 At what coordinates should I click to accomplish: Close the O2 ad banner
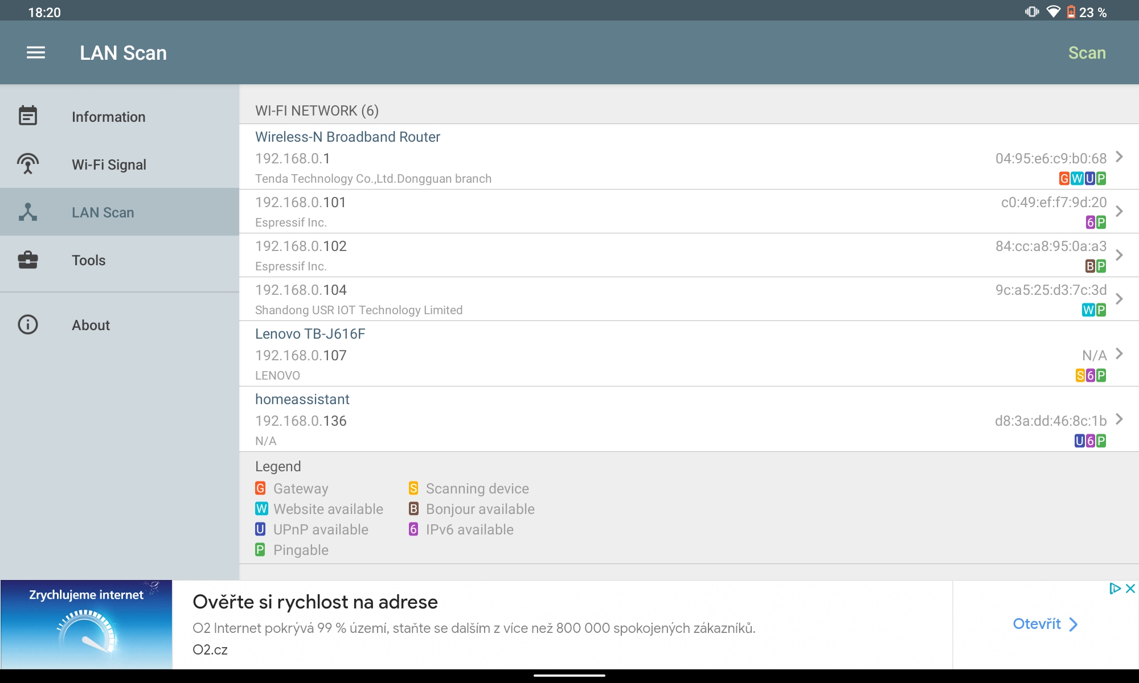point(1131,589)
